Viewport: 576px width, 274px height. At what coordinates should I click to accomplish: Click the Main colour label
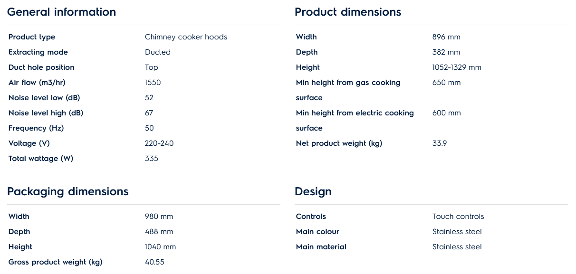point(317,232)
